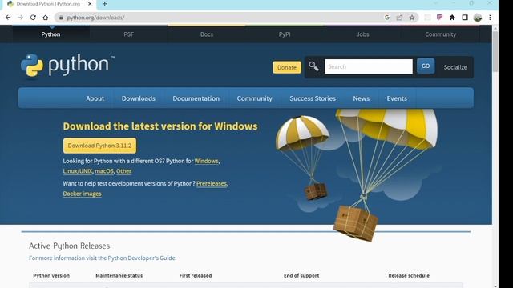Open the Chrome three-dot menu
Viewport: 513px width, 288px height.
(x=490, y=18)
